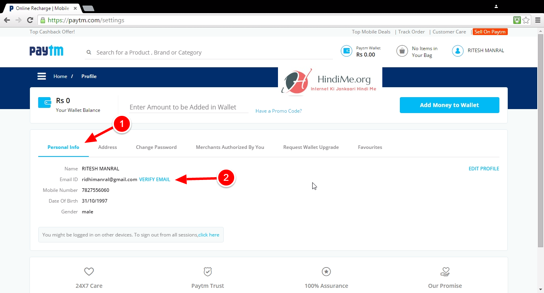Screen dimensions: 544x293
Task: Click the Top Cashback Offer! link
Action: [x=52, y=32]
